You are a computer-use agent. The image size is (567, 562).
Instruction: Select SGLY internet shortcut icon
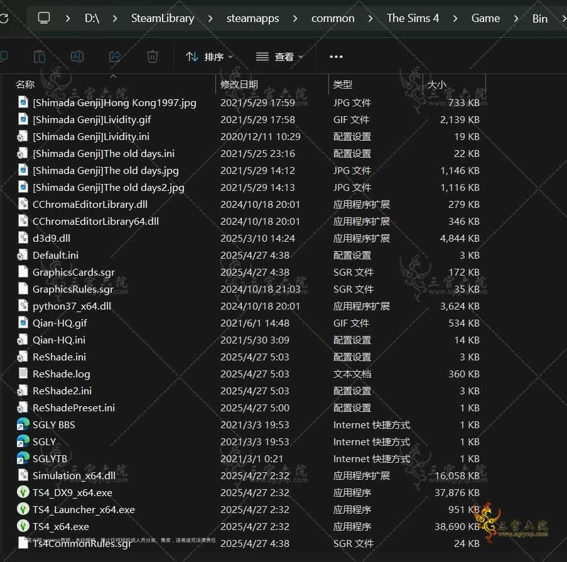(x=23, y=441)
